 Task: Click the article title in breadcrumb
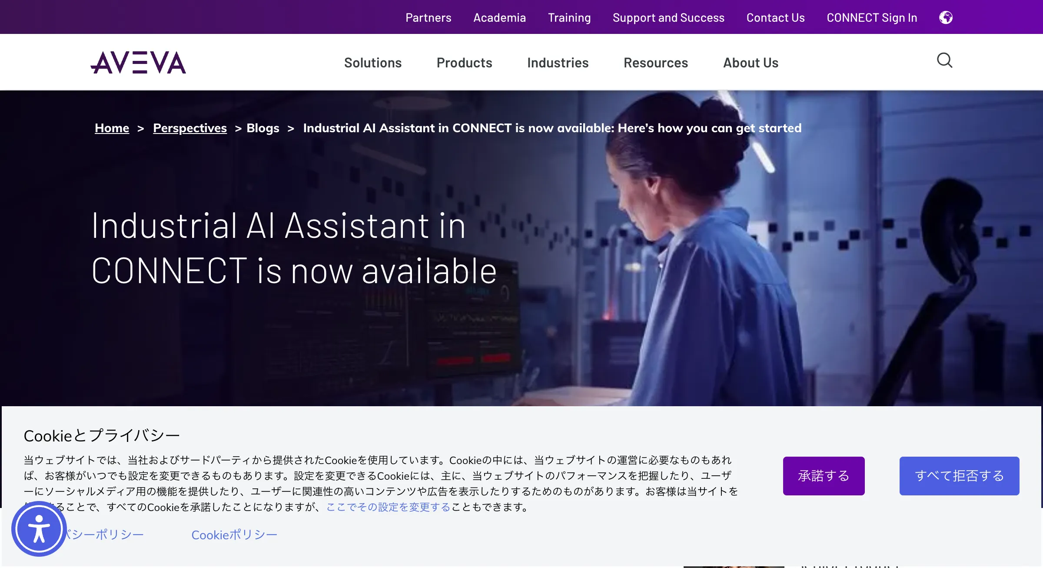552,128
